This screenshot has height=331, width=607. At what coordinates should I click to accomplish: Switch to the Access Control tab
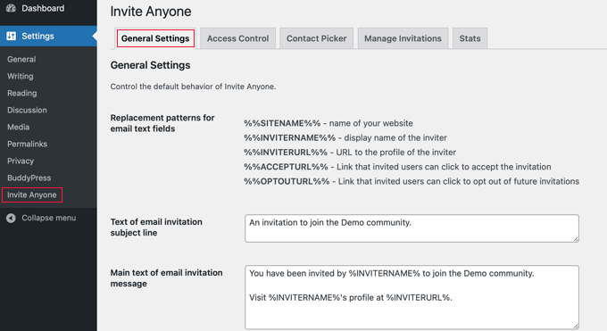(237, 38)
